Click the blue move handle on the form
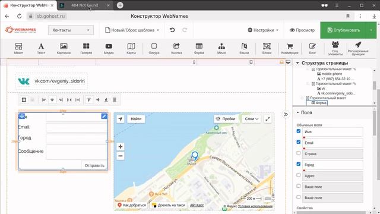The width and height of the screenshot is (380, 214). 22,117
